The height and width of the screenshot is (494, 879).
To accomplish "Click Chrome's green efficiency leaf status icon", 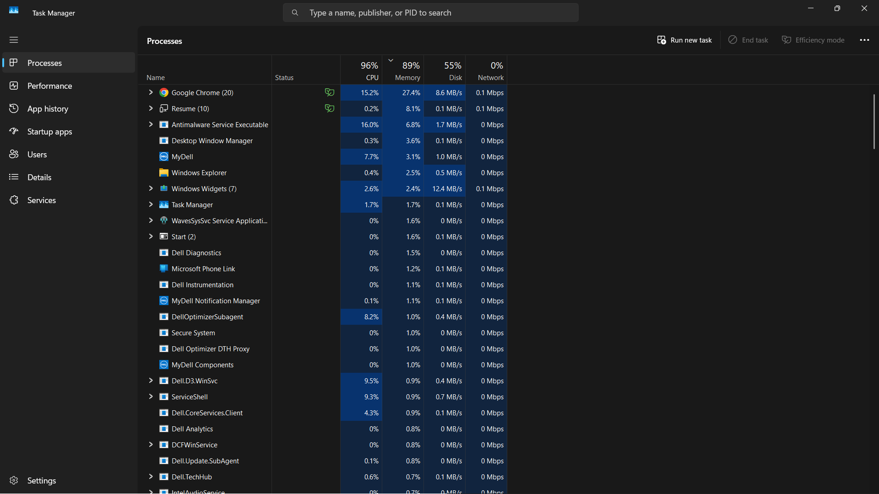I will point(329,92).
